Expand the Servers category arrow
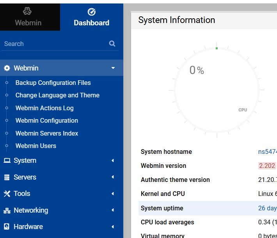Viewport: 277px width, 238px height. click(113, 177)
